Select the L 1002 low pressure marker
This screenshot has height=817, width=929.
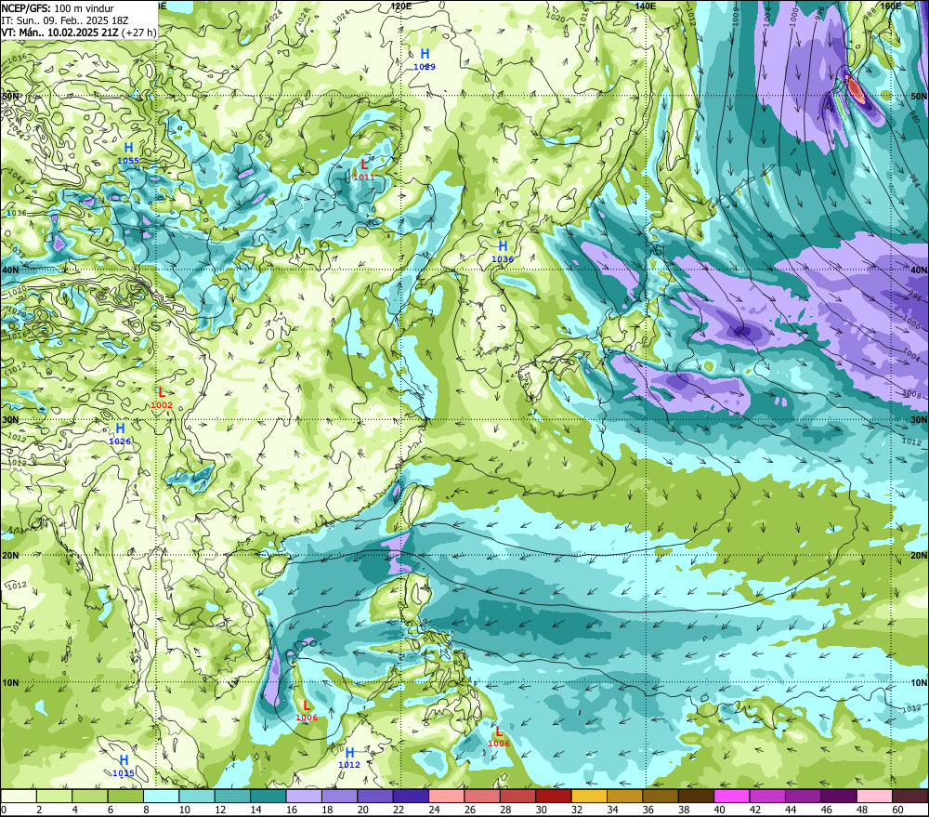coord(162,398)
